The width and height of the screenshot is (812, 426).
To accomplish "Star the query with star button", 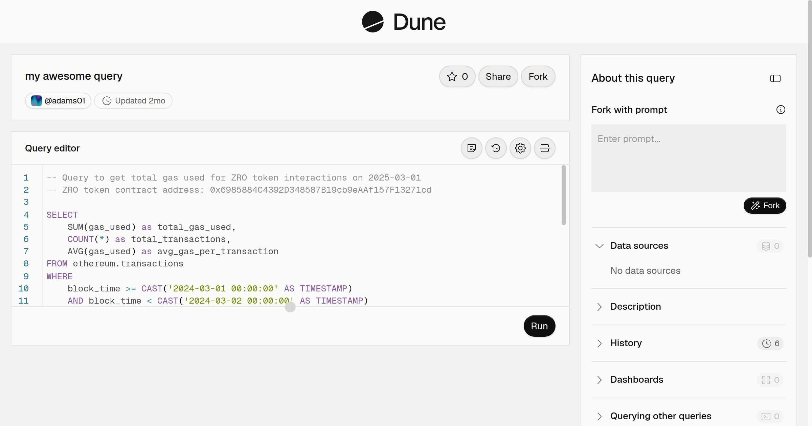I will [x=457, y=76].
